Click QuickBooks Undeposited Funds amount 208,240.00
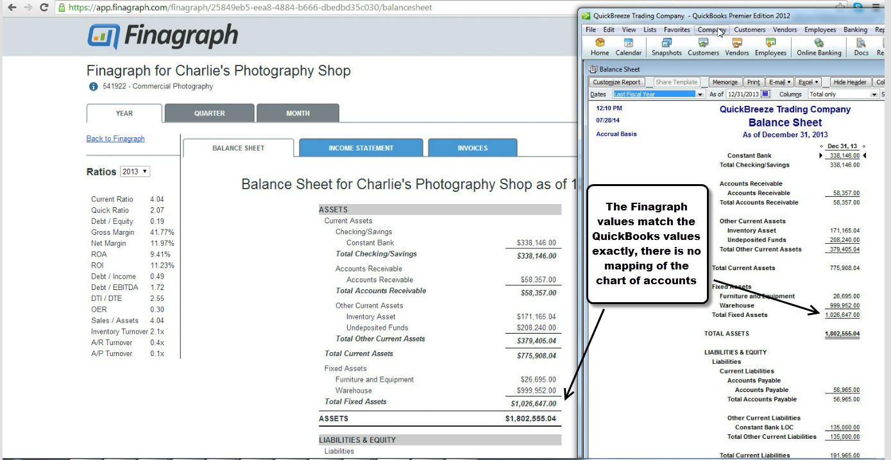Viewport: 891px width, 460px height. point(846,240)
